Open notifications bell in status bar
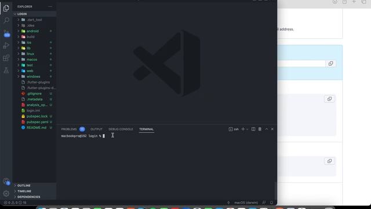Image resolution: width=371 pixels, height=209 pixels. (x=271, y=203)
